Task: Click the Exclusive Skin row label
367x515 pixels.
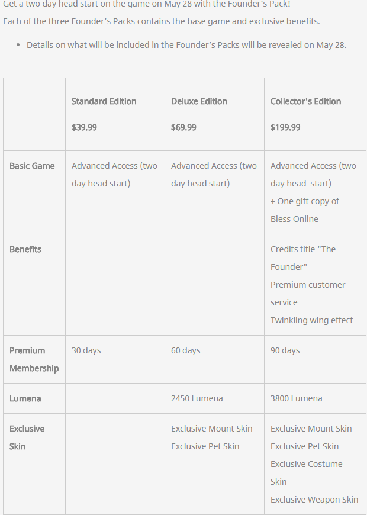Action: pyautogui.click(x=27, y=437)
